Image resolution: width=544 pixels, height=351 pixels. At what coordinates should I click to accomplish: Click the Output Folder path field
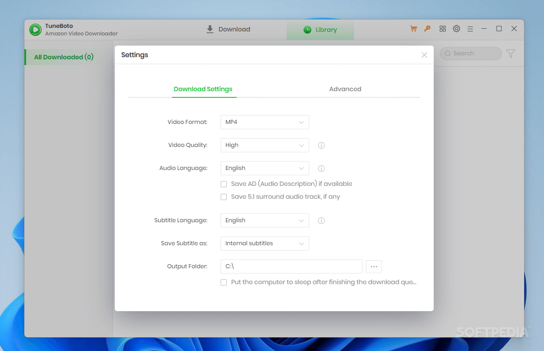tap(291, 266)
